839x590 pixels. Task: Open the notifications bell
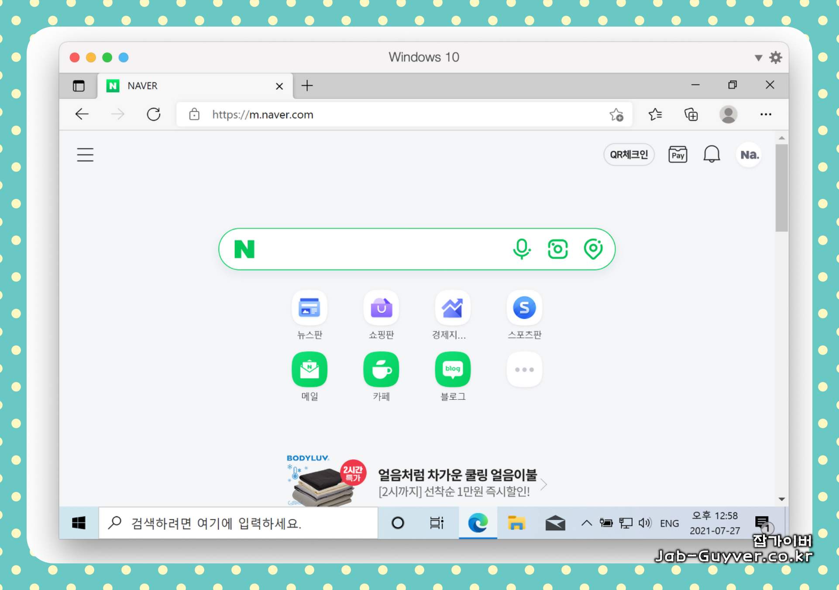711,154
